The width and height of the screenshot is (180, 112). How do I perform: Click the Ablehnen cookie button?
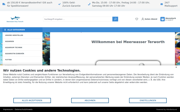pyautogui.click(x=90, y=100)
